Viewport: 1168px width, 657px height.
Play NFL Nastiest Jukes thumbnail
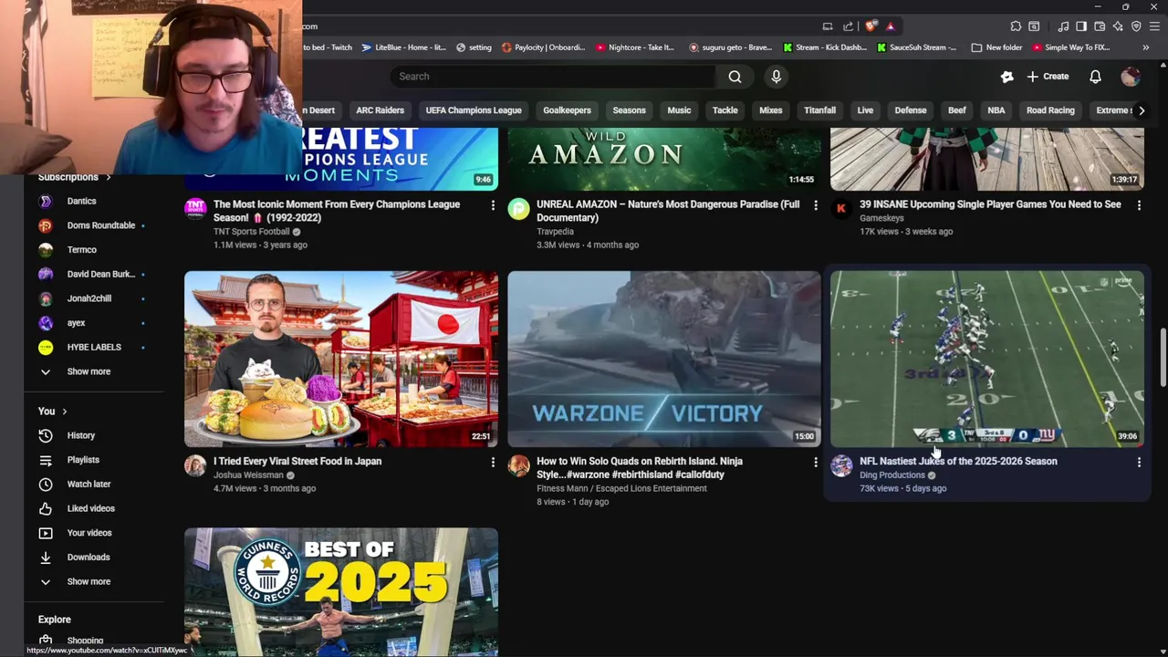tap(987, 359)
